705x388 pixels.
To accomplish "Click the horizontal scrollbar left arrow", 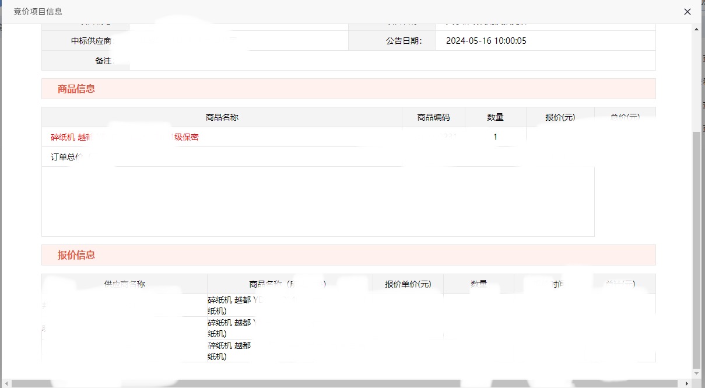I will pyautogui.click(x=6, y=383).
